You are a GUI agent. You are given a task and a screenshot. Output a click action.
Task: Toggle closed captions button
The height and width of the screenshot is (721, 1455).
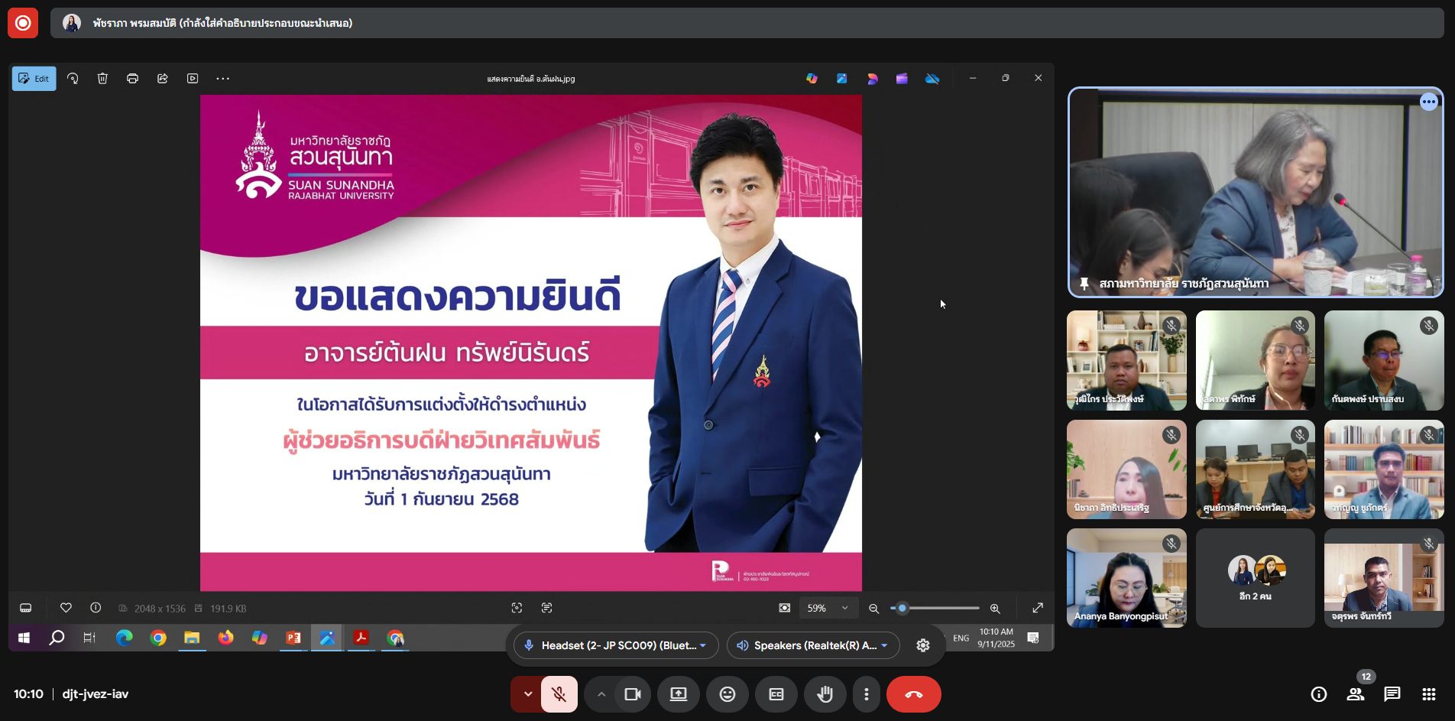[776, 694]
